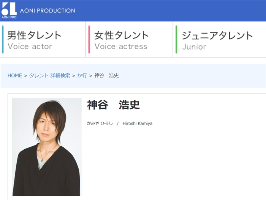Image resolution: width=266 pixels, height=200 pixels.
Task: Click the Voice actress subtitle
Action: pos(121,47)
